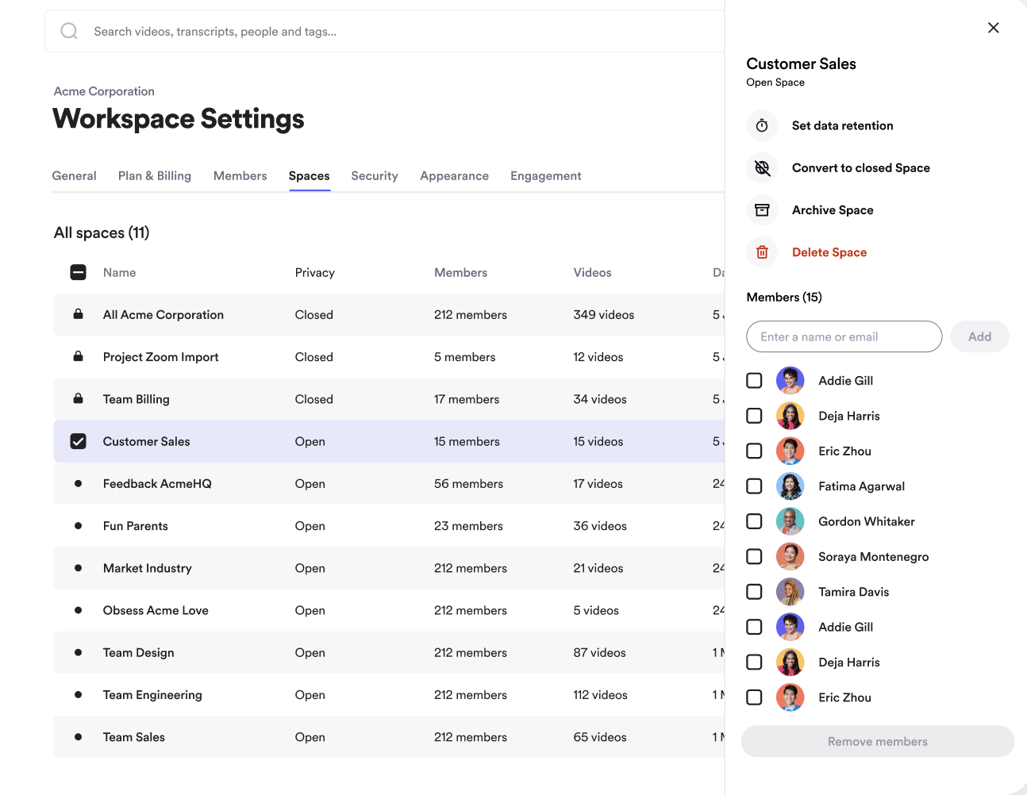Toggle the select-all checkbox in table header
Viewport: 1027px width, 795px height.
78,272
